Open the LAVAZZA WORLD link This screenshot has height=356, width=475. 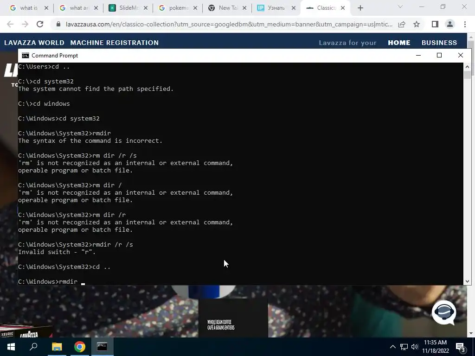tap(34, 43)
